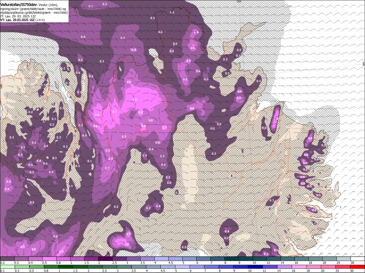
Task: Pick the 6–7 swatch in the upper legend row
Action: tap(204, 259)
